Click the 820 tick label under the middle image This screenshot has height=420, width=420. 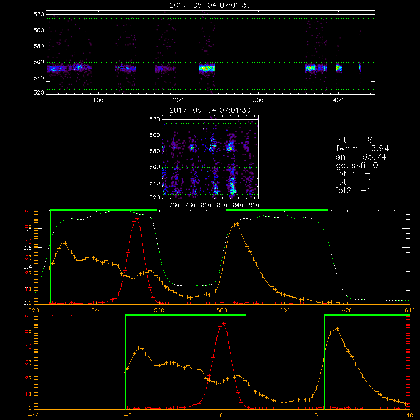pos(222,205)
